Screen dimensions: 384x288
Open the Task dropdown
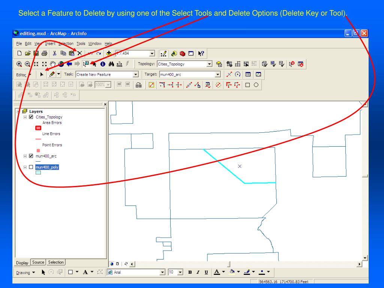point(136,75)
